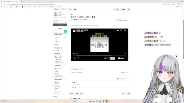Switch to the my activity sidebar tab
This screenshot has width=184, height=103.
pyautogui.click(x=64, y=9)
